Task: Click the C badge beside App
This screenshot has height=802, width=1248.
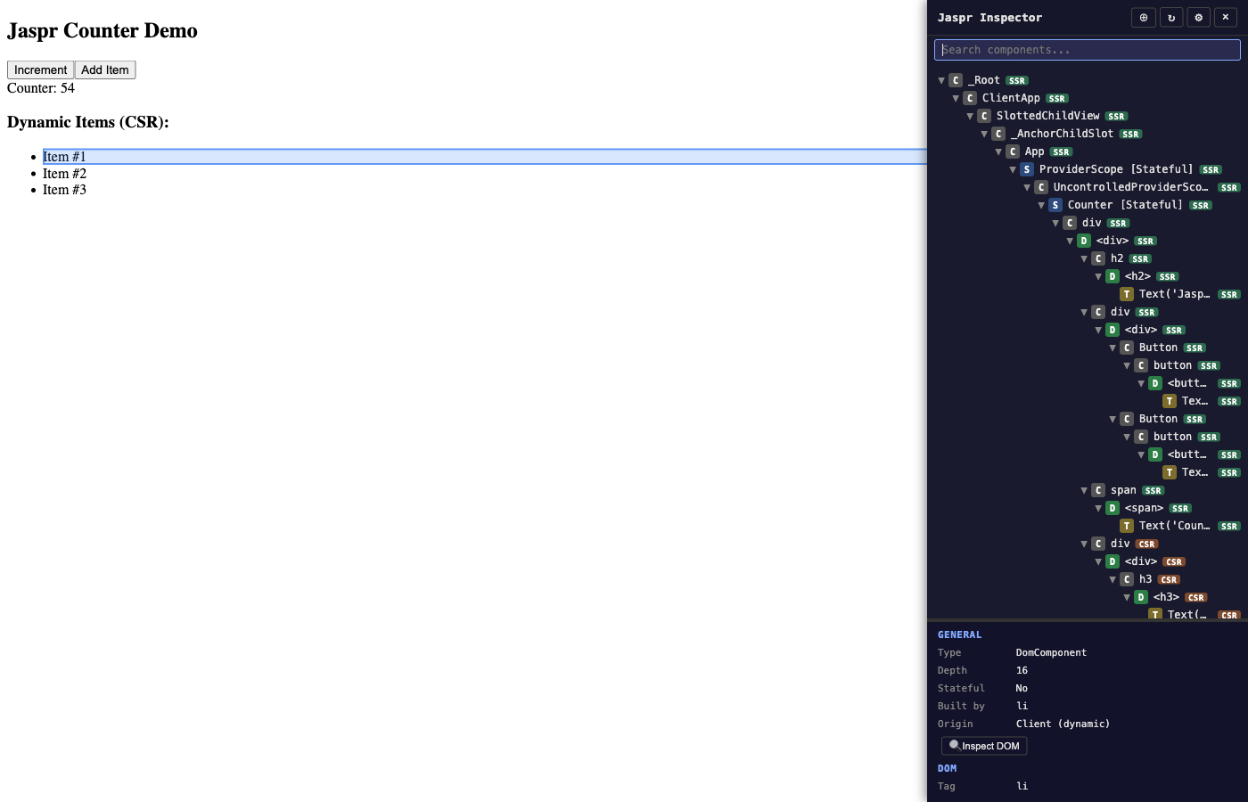Action: tap(1013, 151)
